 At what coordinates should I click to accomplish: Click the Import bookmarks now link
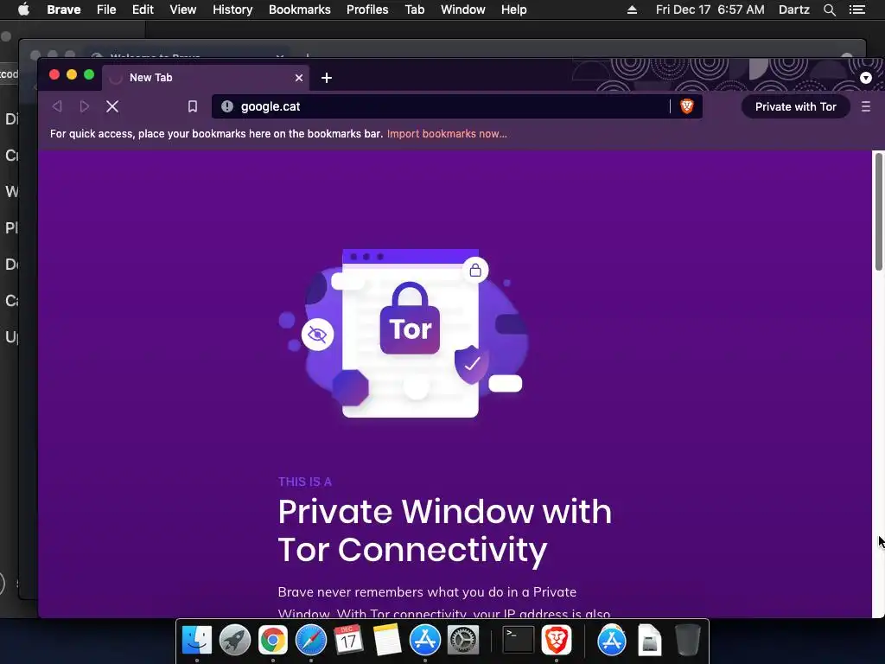[447, 134]
